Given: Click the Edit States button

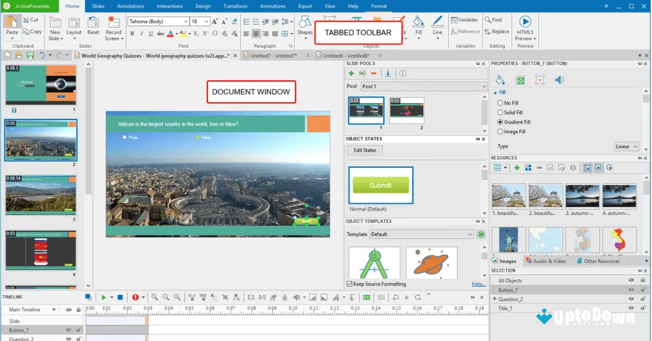Looking at the screenshot, I should click(364, 150).
